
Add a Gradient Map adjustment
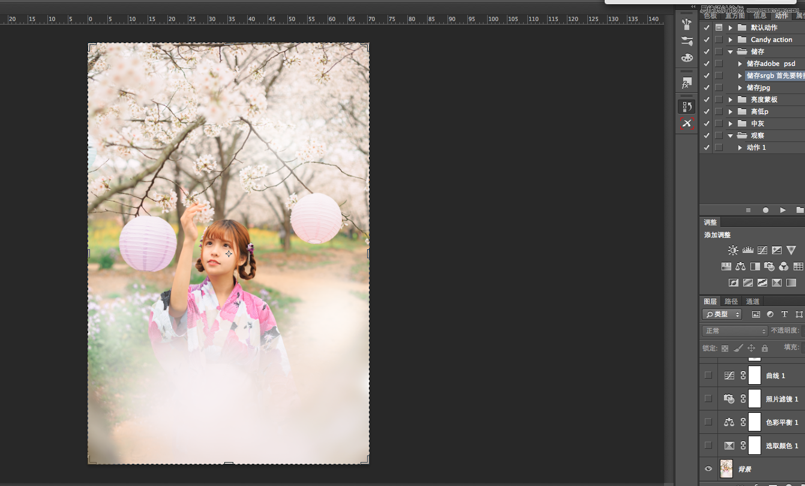[x=791, y=282]
